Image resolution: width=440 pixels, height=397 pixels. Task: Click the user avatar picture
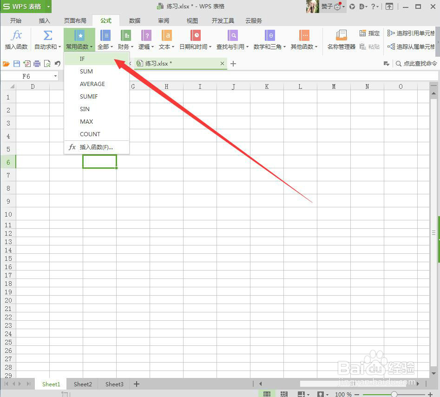coord(313,7)
